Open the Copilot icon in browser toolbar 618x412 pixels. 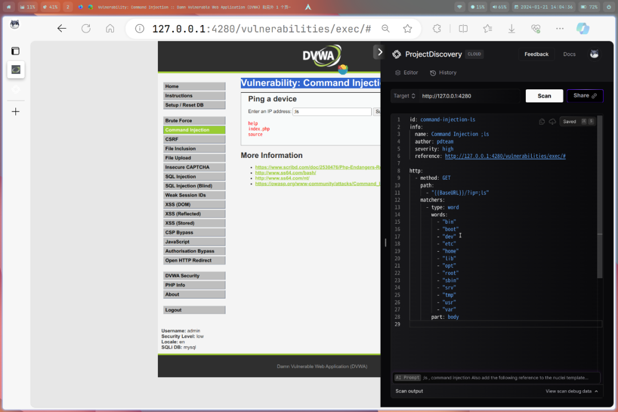pos(583,29)
